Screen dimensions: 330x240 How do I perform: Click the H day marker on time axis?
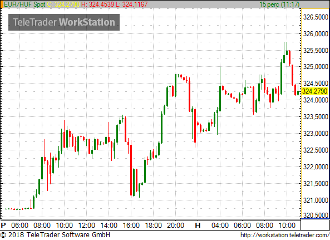point(198,226)
